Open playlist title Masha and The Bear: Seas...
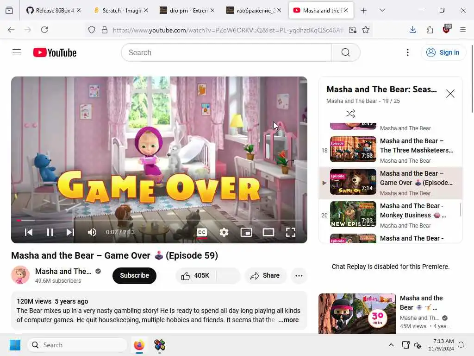The width and height of the screenshot is (474, 356). click(x=381, y=89)
